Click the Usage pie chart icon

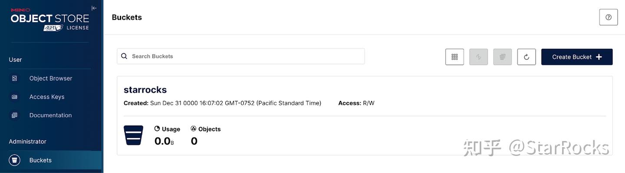(157, 129)
